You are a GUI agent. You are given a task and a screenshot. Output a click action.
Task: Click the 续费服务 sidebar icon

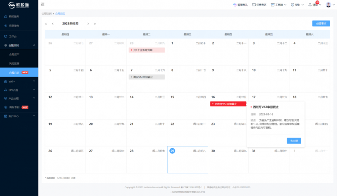coord(6,26)
